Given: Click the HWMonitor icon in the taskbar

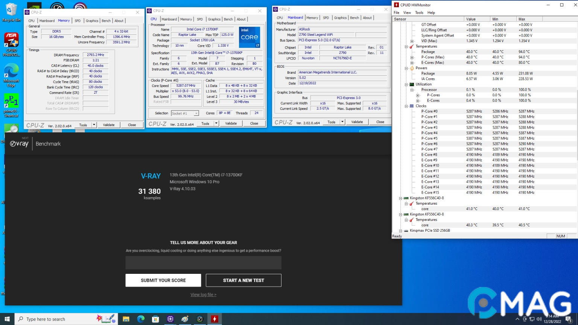Looking at the screenshot, I should pyautogui.click(x=214, y=319).
